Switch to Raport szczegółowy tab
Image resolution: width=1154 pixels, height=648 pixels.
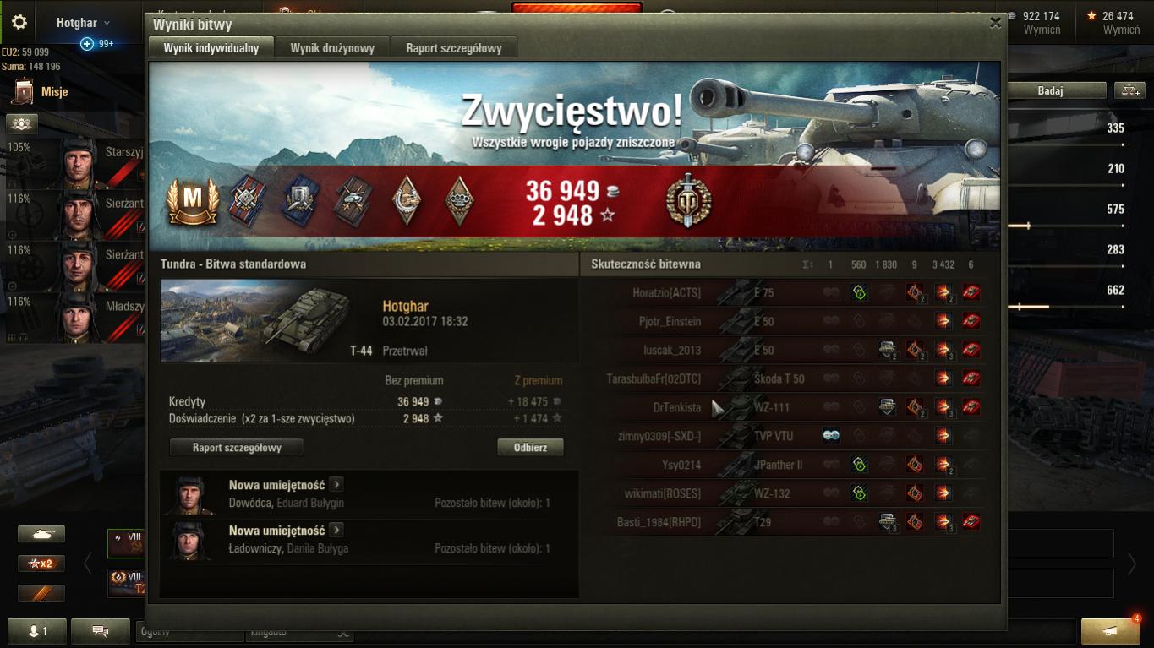454,48
